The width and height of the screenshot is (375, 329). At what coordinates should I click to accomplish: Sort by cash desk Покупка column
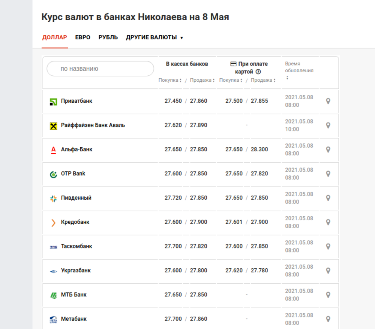[x=170, y=80]
